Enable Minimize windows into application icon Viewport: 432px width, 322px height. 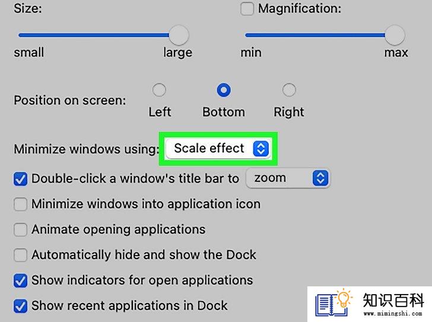pyautogui.click(x=20, y=204)
